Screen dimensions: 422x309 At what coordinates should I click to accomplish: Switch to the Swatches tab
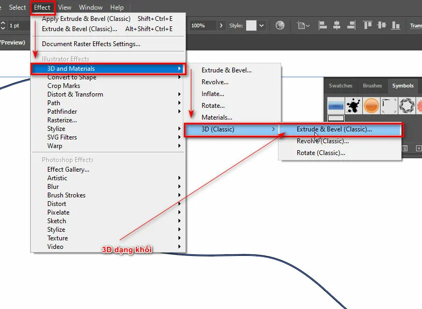340,86
